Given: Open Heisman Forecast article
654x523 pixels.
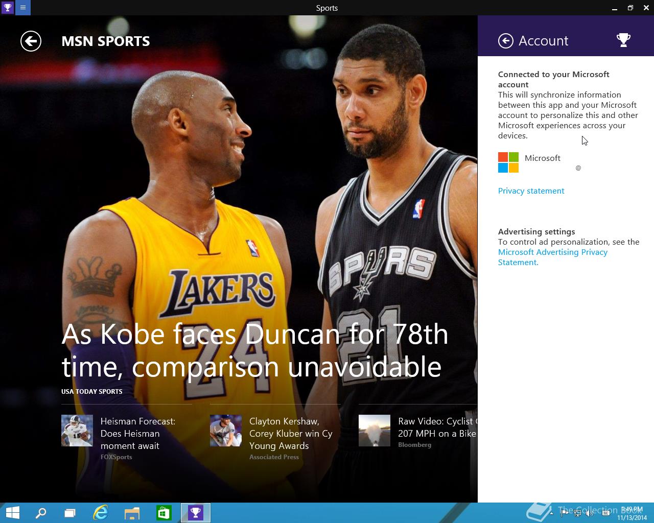Looking at the screenshot, I should click(x=138, y=433).
